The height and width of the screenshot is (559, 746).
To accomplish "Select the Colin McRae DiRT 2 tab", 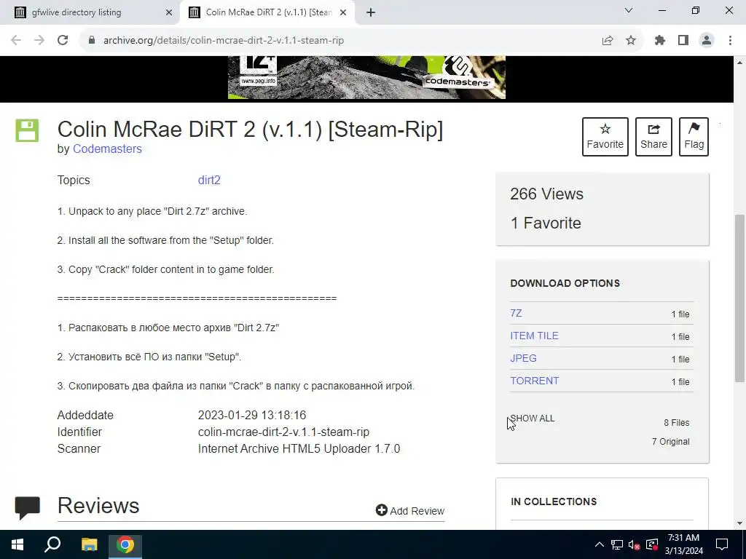I will pyautogui.click(x=267, y=12).
